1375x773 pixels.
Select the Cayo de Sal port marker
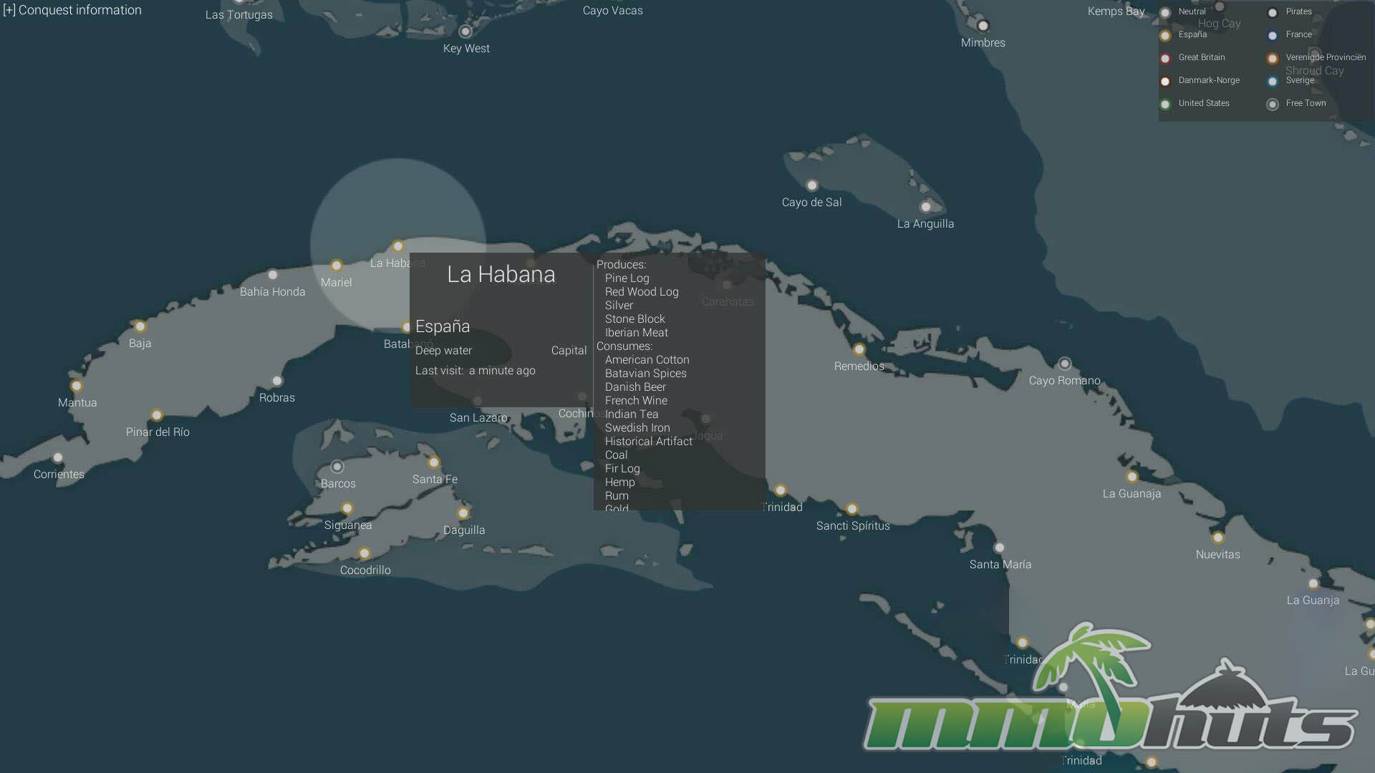point(811,185)
